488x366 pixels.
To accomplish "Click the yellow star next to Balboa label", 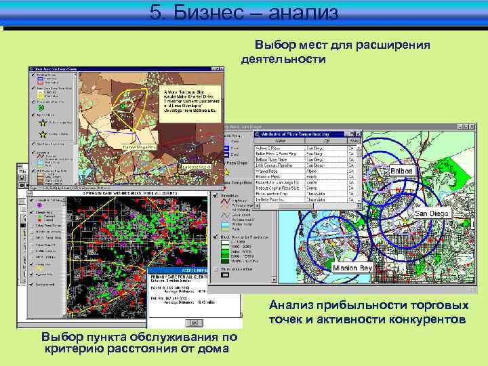I will pyautogui.click(x=380, y=180).
